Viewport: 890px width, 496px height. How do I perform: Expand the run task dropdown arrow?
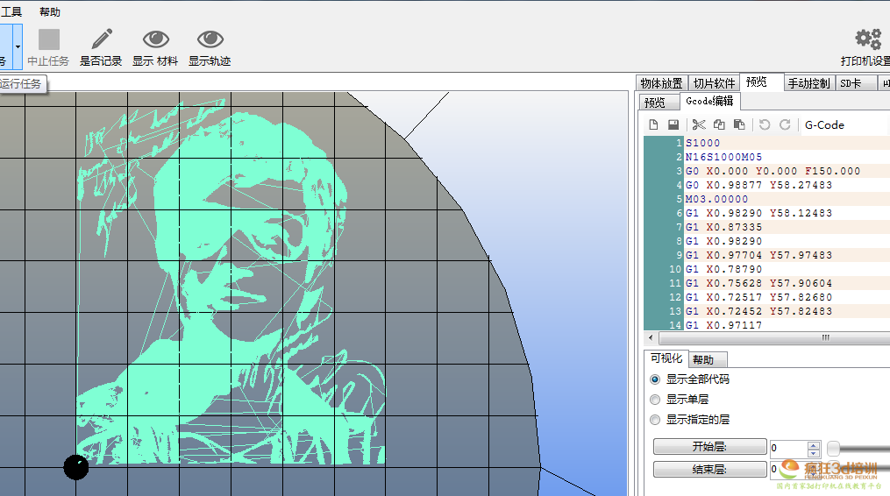[17, 47]
